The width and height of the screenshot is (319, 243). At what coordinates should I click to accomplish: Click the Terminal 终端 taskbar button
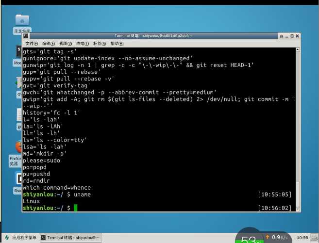(71, 238)
